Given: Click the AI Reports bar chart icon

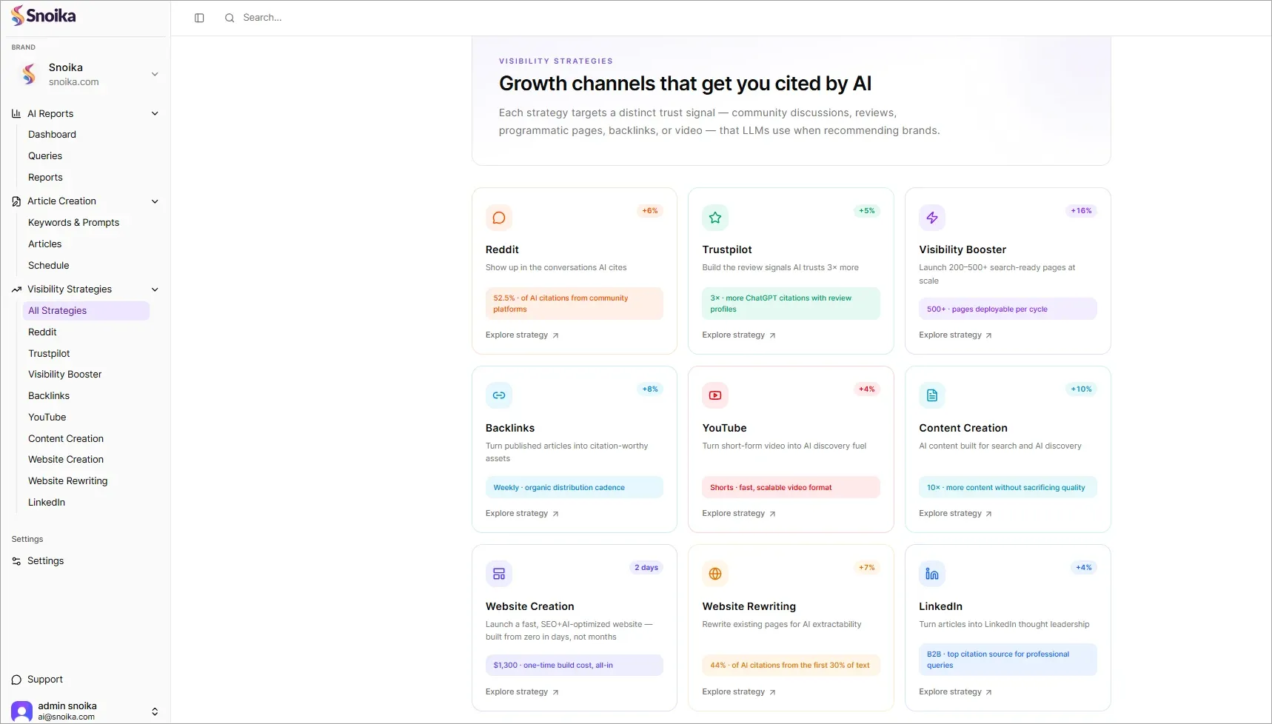Looking at the screenshot, I should click(x=16, y=113).
